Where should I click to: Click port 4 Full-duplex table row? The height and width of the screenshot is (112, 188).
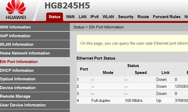point(132,101)
